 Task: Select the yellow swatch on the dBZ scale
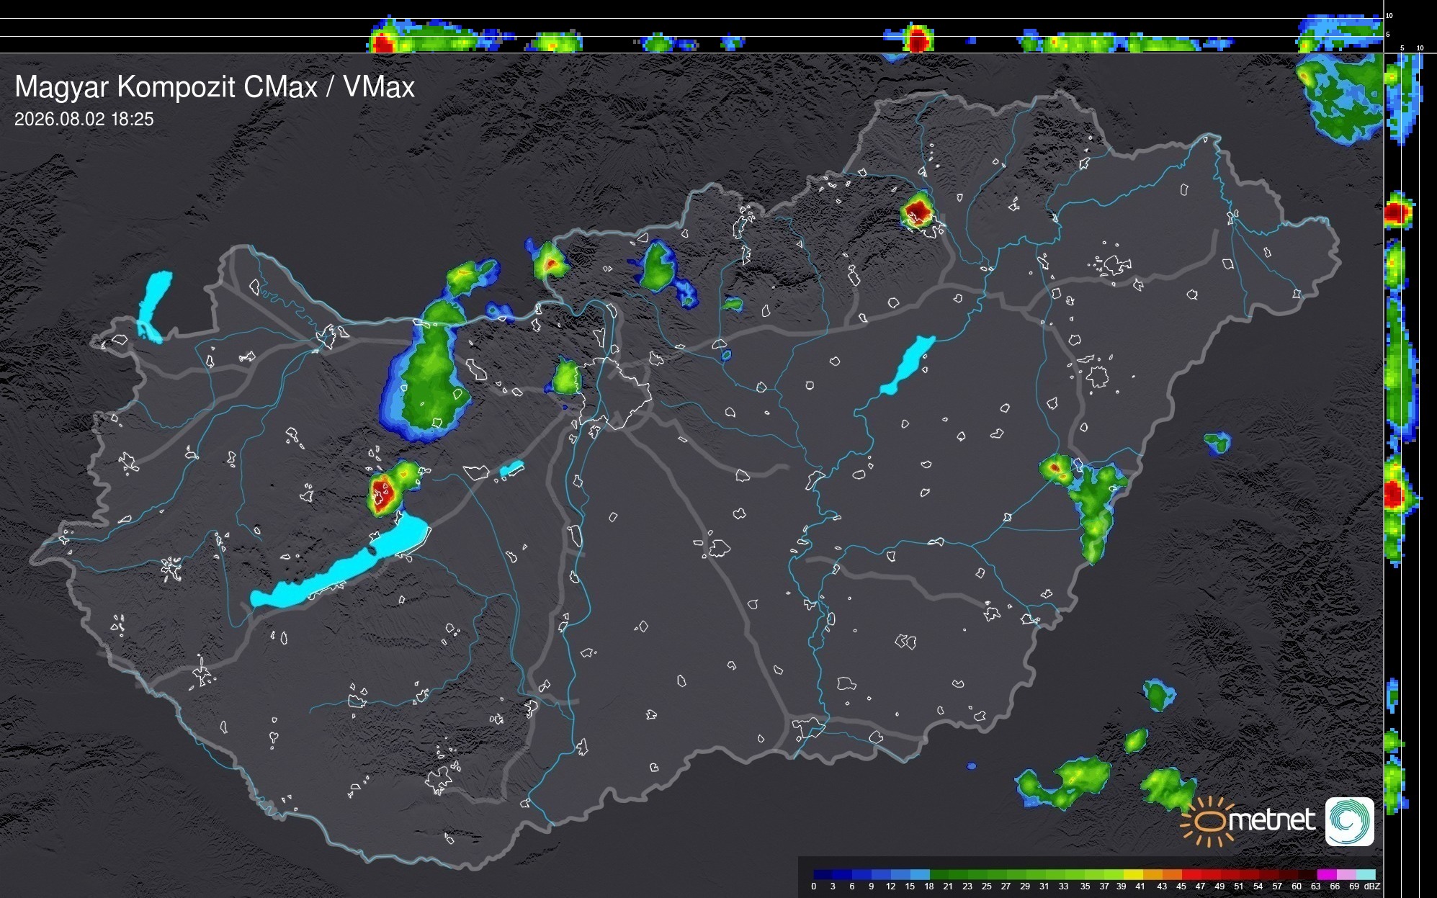tap(1134, 874)
